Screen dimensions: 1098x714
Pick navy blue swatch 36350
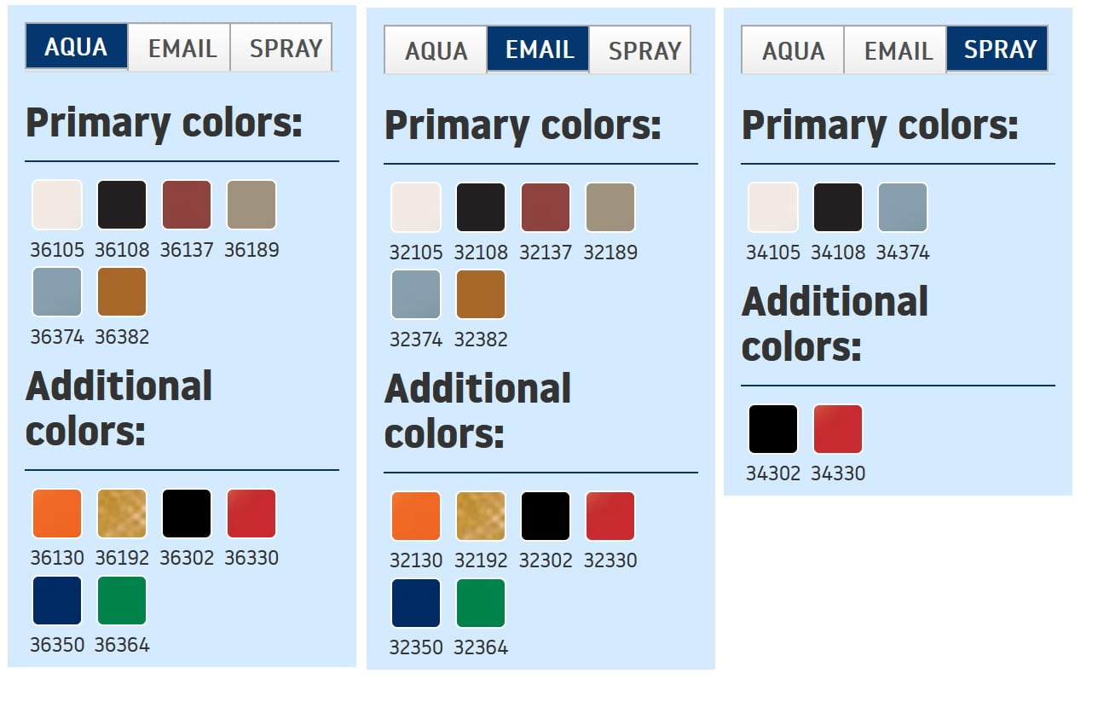click(x=57, y=601)
